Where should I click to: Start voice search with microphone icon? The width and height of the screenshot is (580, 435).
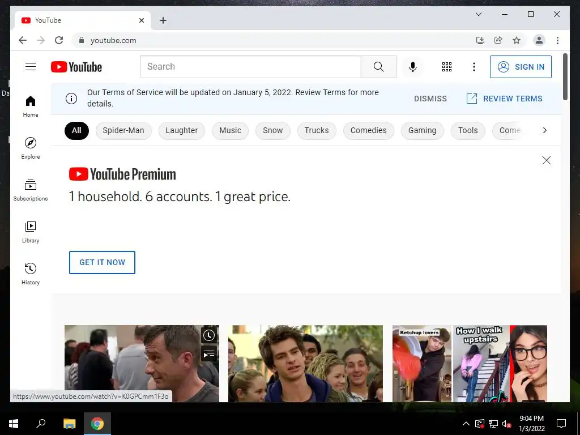point(413,67)
